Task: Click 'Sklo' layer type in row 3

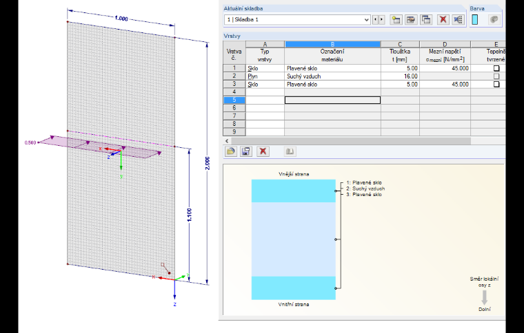Action: [x=265, y=85]
